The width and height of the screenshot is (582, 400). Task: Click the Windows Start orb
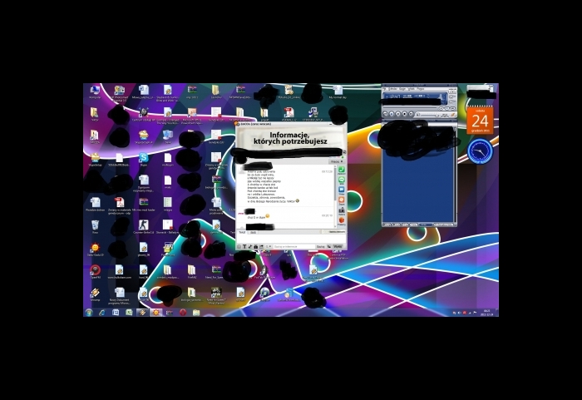89,313
